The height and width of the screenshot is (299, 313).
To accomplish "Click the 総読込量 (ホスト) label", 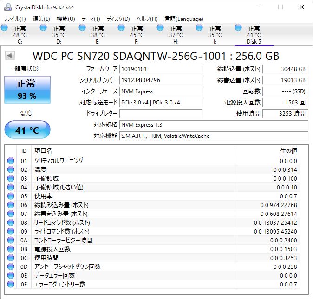I will coord(239,69).
